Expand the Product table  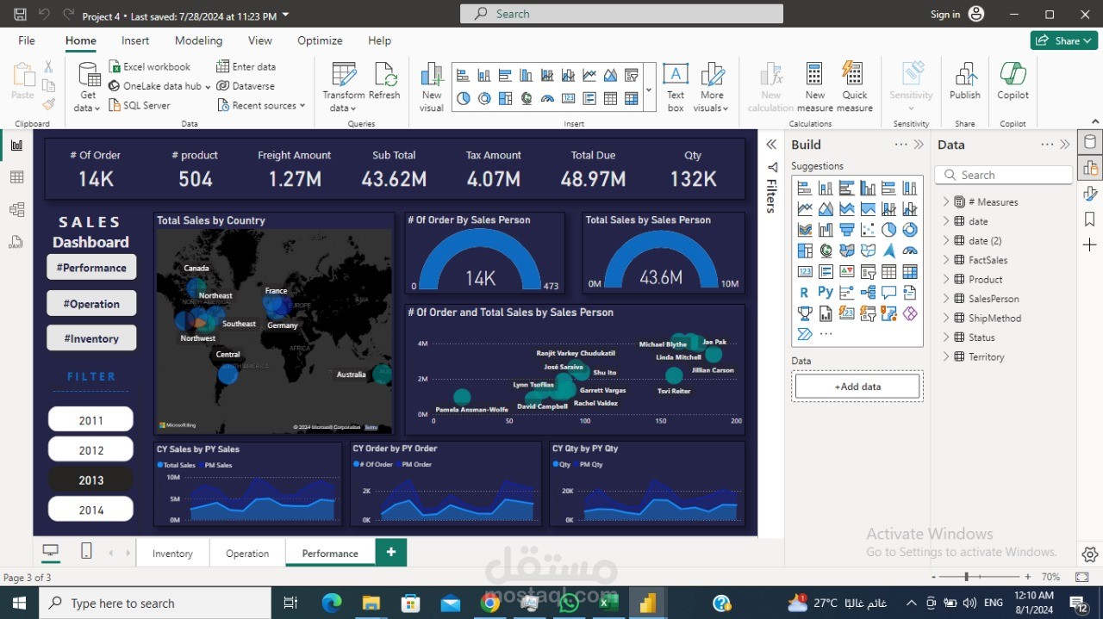tap(945, 279)
